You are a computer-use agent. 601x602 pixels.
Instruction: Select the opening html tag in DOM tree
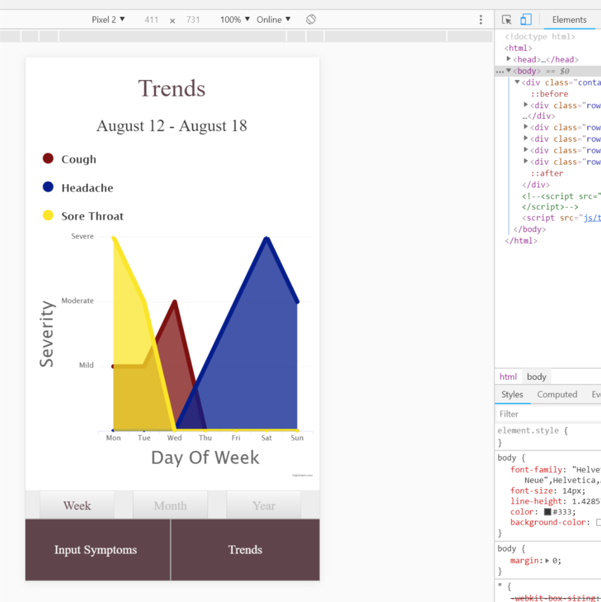[518, 48]
